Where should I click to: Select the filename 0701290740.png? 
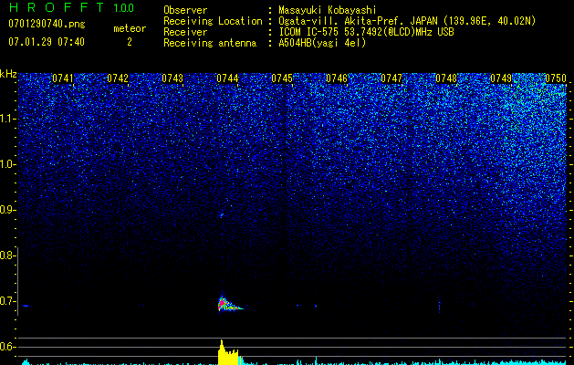tap(47, 24)
